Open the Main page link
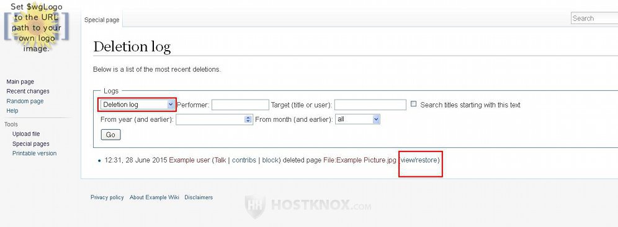Viewport: 618px width, 227px height. click(20, 82)
